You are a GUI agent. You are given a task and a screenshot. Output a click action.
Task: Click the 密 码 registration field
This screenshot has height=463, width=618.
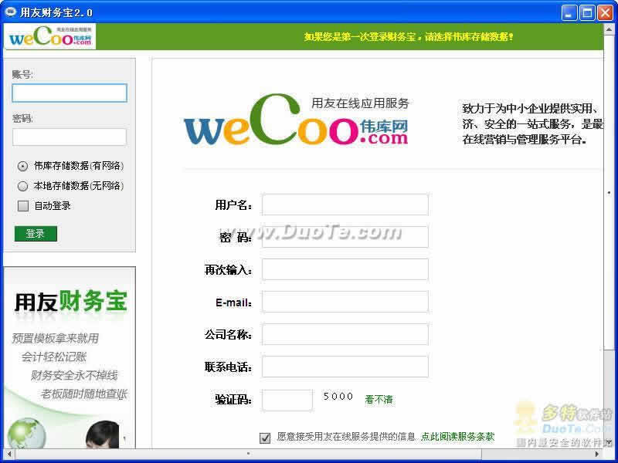tap(345, 237)
